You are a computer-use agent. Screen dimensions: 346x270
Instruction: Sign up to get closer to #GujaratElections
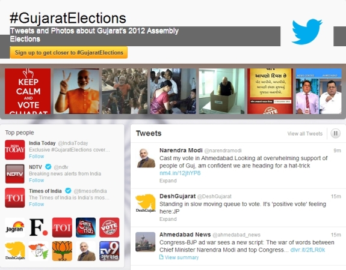[x=69, y=53]
